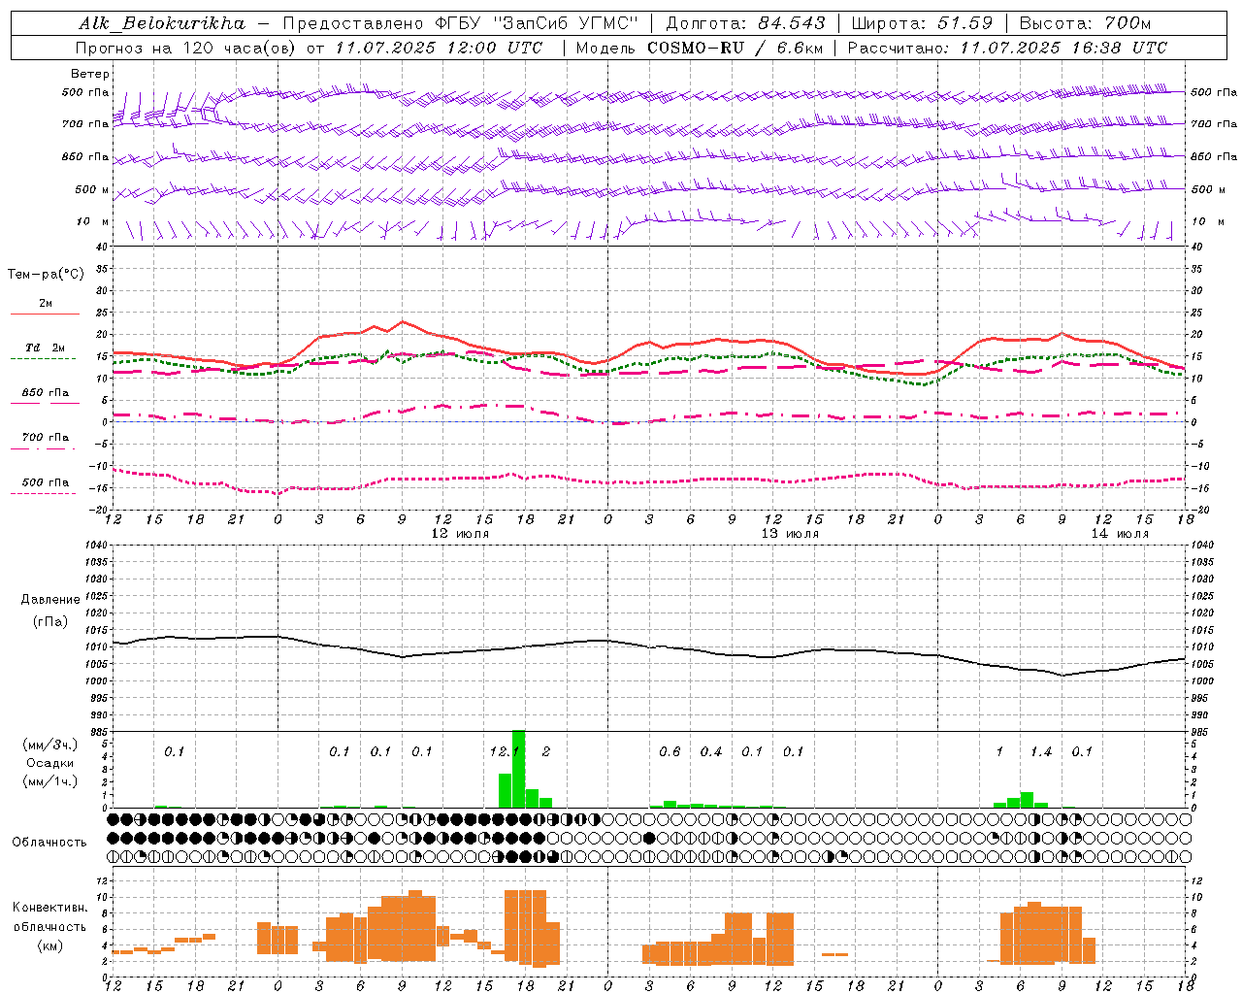Click the 12 июля date label
1242x994 pixels.
pyautogui.click(x=460, y=534)
